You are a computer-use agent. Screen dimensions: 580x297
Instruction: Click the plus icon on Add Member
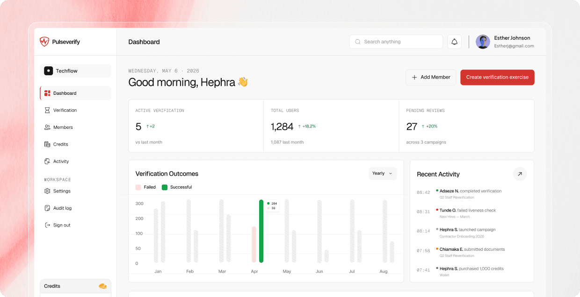click(414, 78)
